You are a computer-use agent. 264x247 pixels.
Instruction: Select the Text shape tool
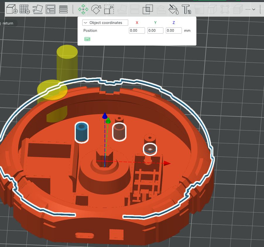(x=186, y=9)
